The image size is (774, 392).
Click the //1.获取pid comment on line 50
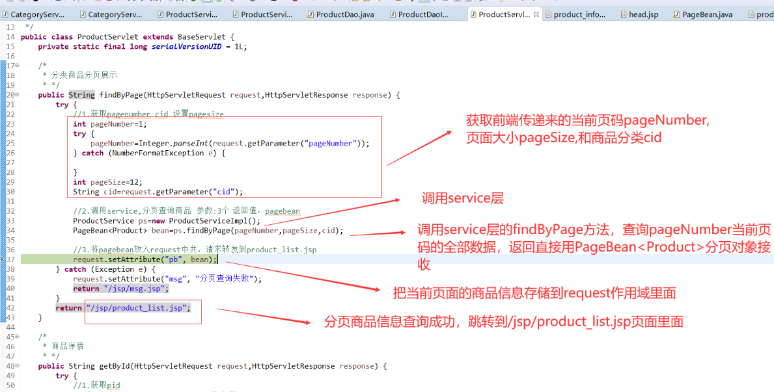(x=97, y=385)
